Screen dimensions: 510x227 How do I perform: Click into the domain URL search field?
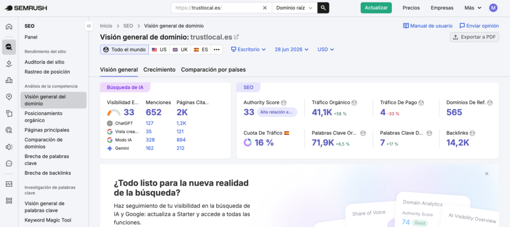pyautogui.click(x=217, y=8)
